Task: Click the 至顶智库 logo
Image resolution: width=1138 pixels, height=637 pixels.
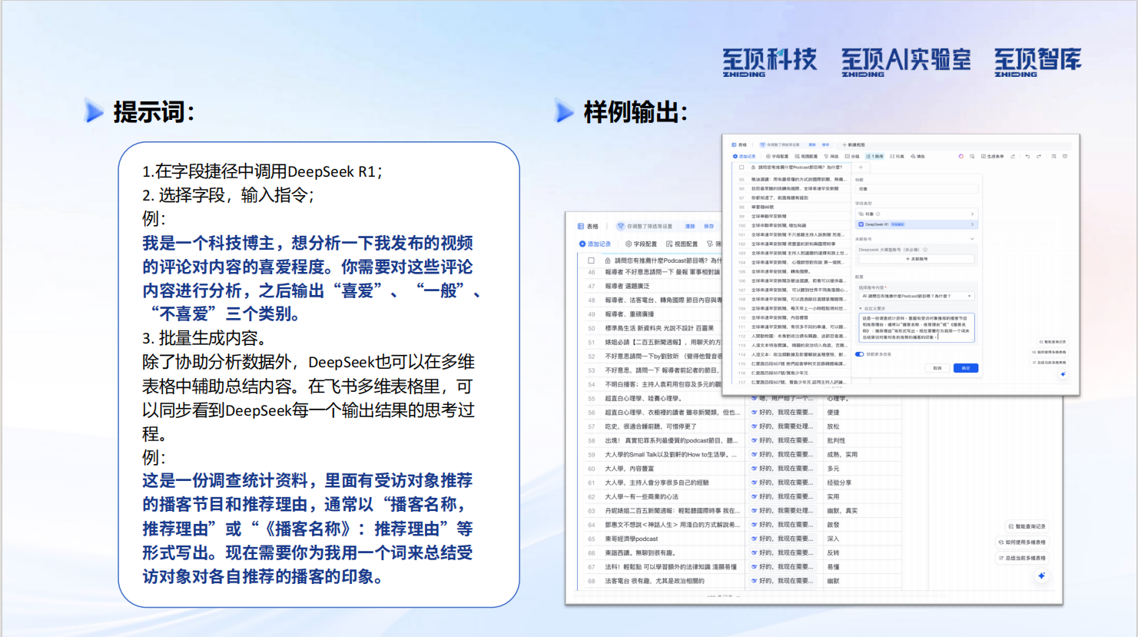Action: pos(1037,61)
